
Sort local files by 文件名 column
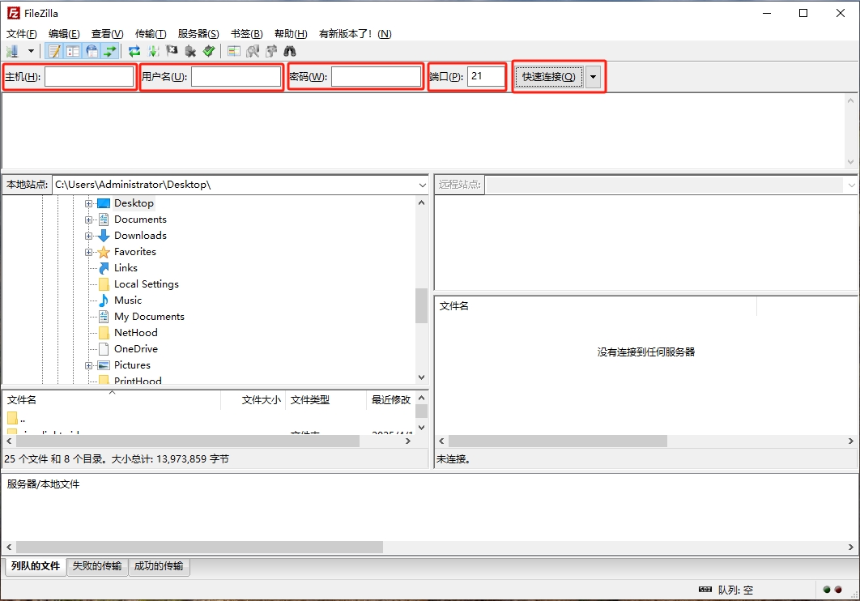tap(112, 400)
